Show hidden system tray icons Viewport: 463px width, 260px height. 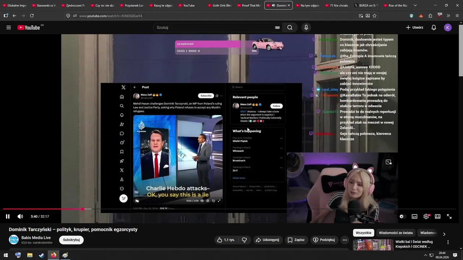[x=426, y=255]
